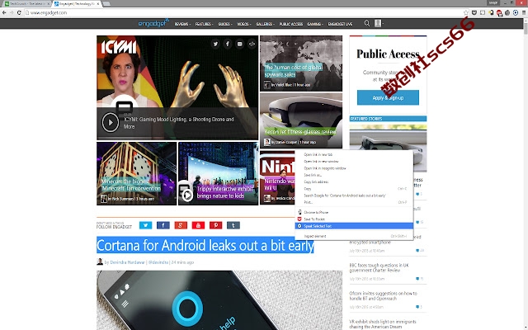Follow Engadget on Facebook button
This screenshot has width=528, height=330.
[x=163, y=225]
